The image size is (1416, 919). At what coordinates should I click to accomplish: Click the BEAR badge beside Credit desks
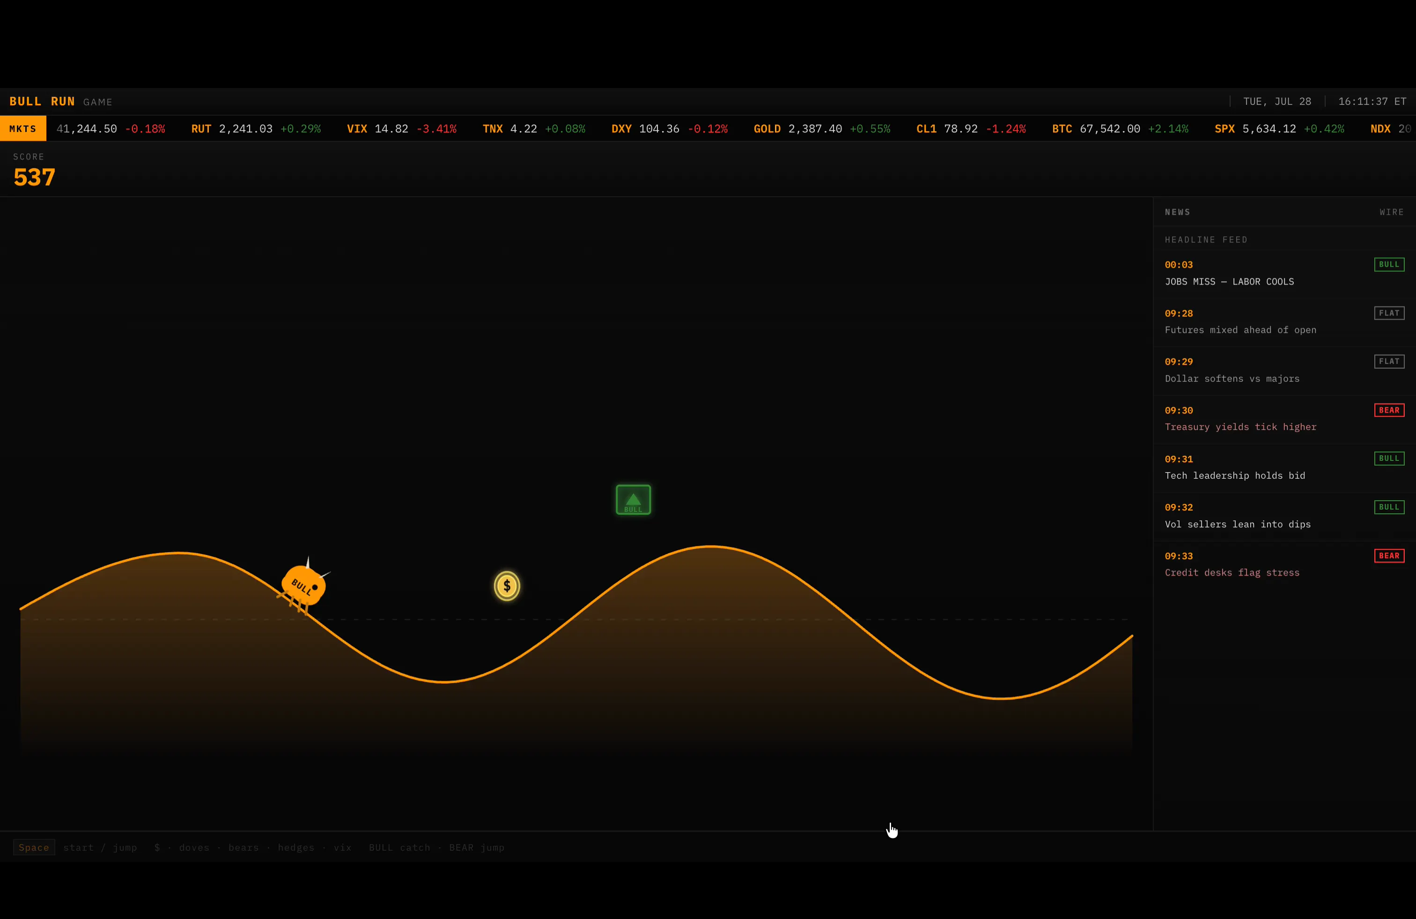(x=1389, y=556)
